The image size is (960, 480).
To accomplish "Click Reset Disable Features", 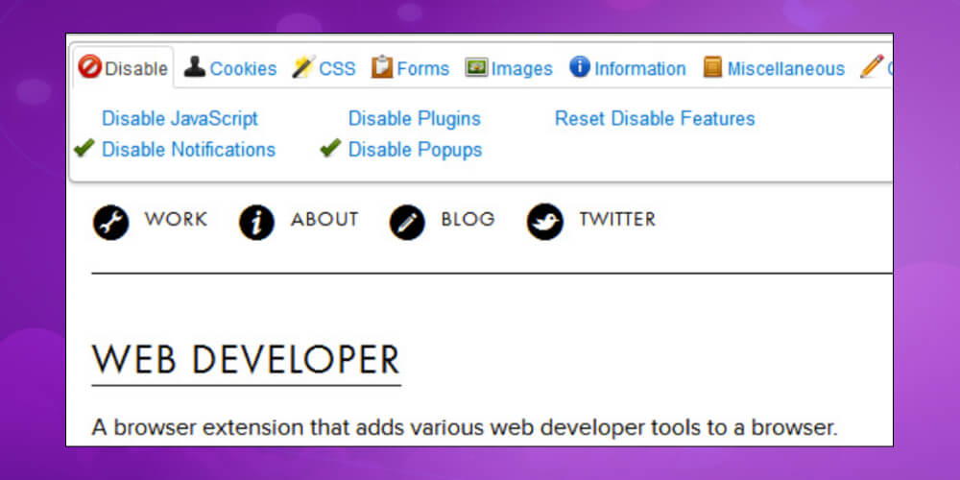I will (x=655, y=119).
